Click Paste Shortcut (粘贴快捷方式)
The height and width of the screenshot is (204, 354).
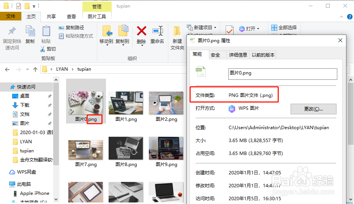(76, 36)
